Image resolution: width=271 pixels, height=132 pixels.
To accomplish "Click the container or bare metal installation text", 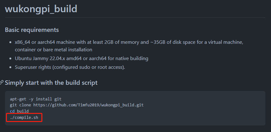I will coord(54,50).
